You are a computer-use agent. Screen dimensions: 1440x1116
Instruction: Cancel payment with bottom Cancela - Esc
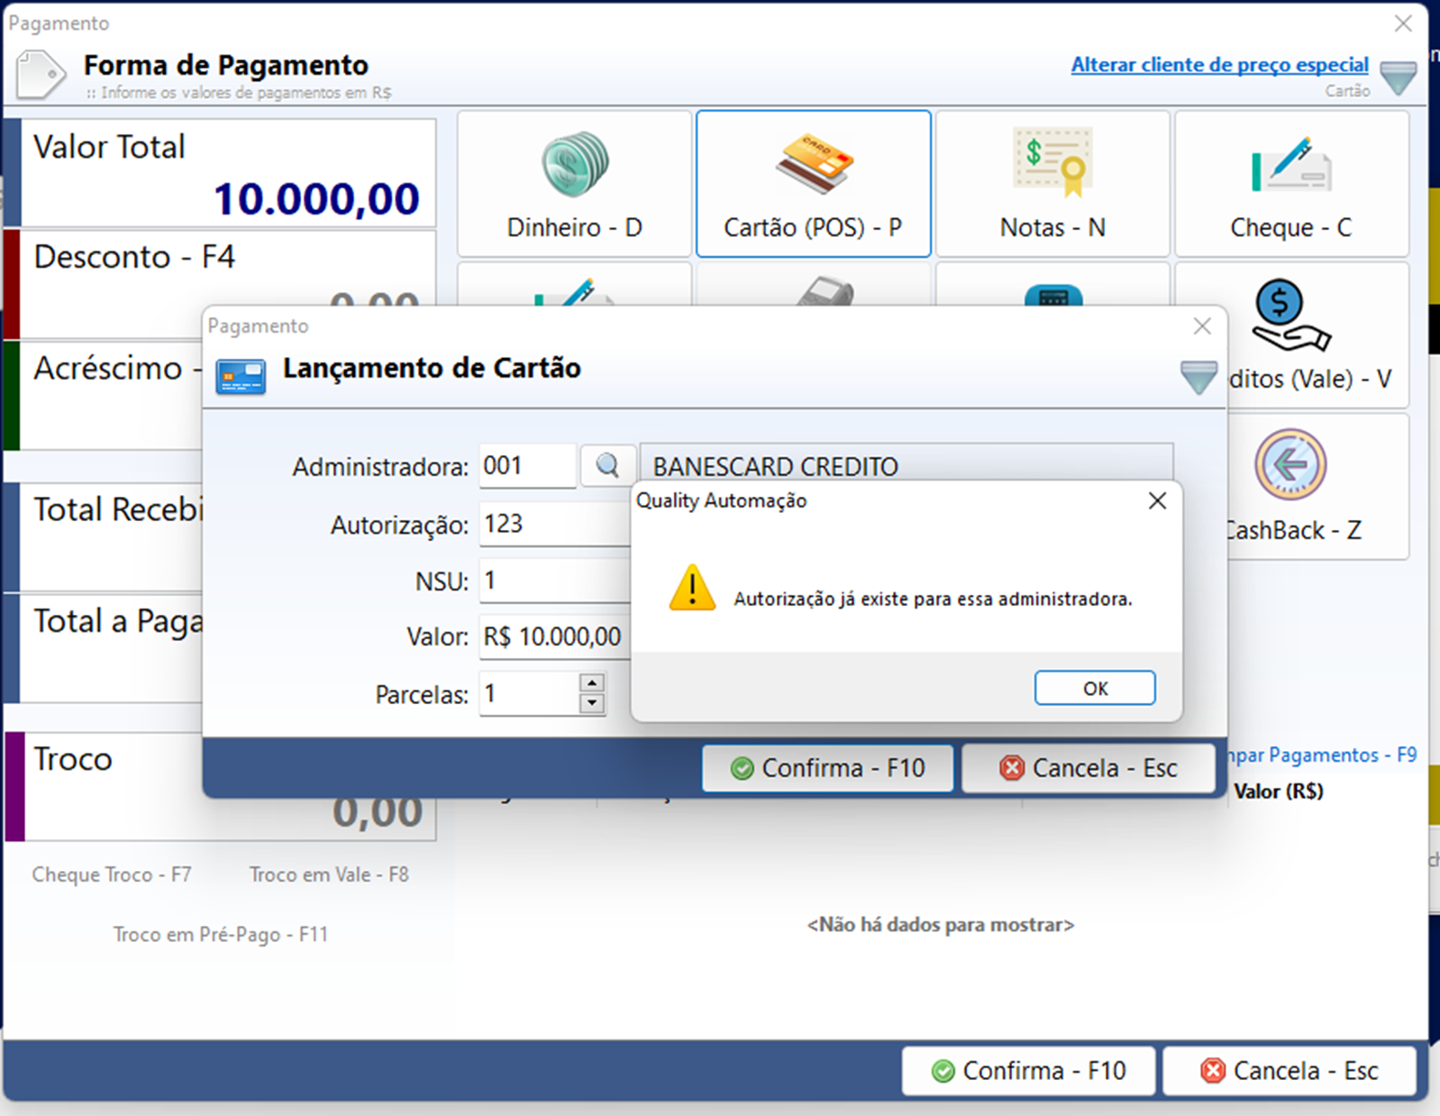1290,1071
